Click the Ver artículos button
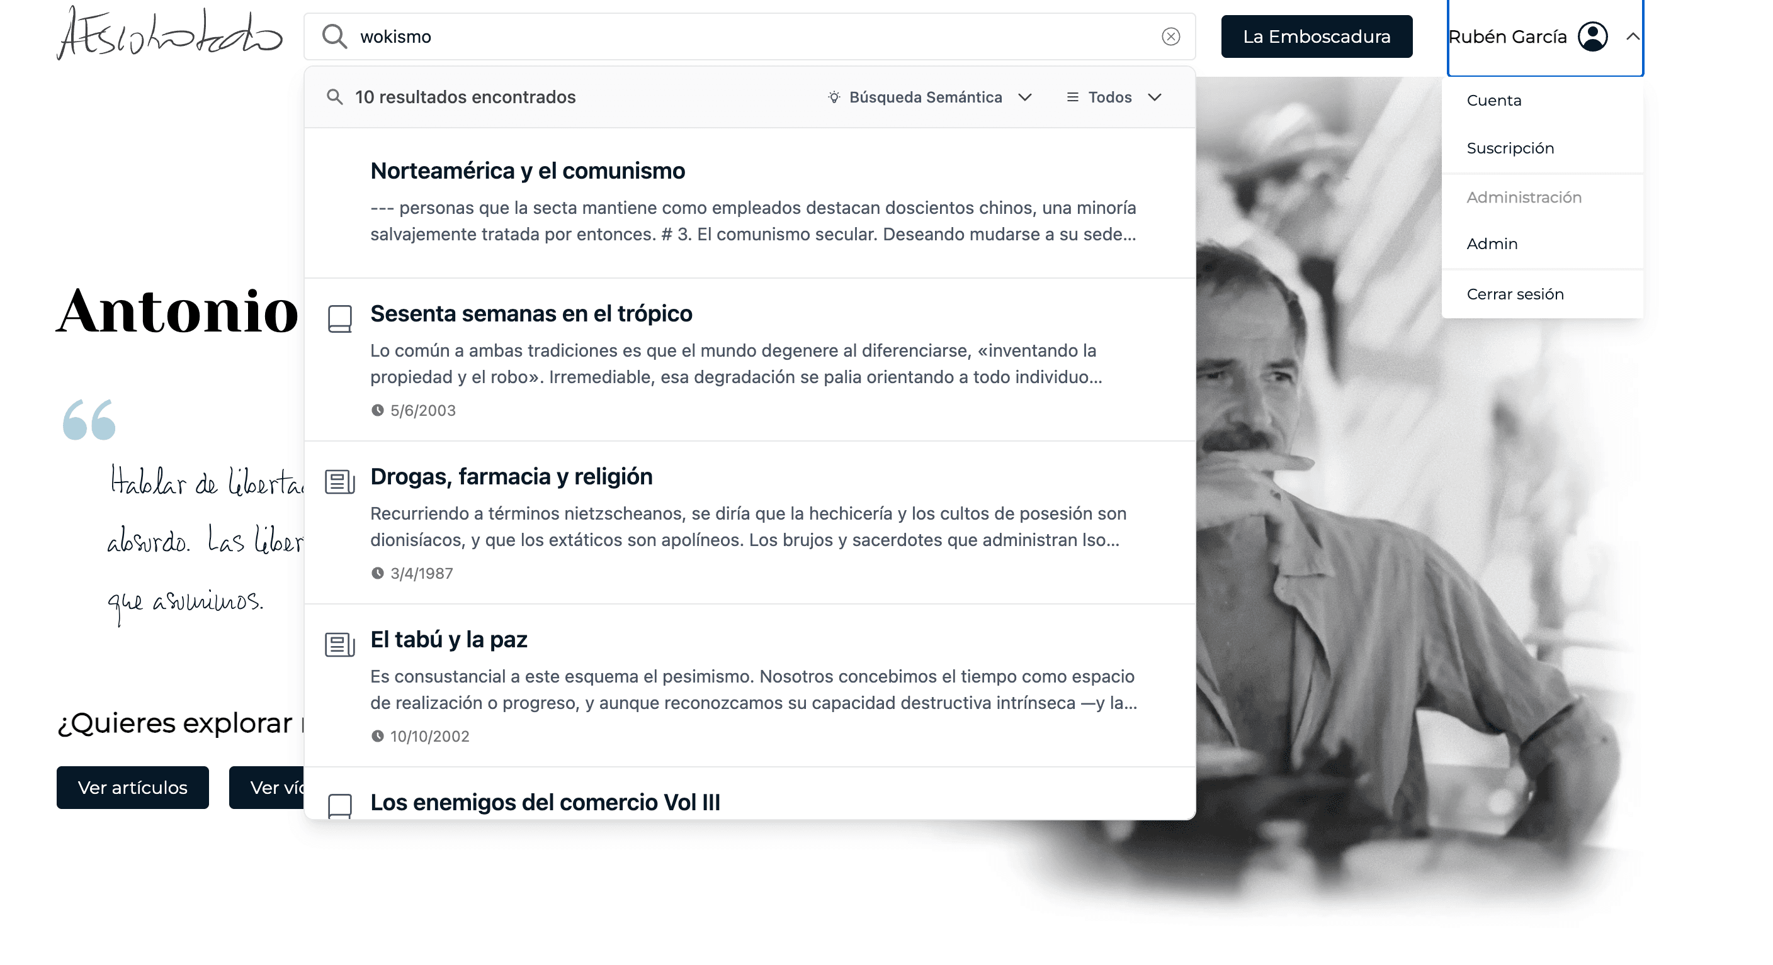 (x=132, y=788)
